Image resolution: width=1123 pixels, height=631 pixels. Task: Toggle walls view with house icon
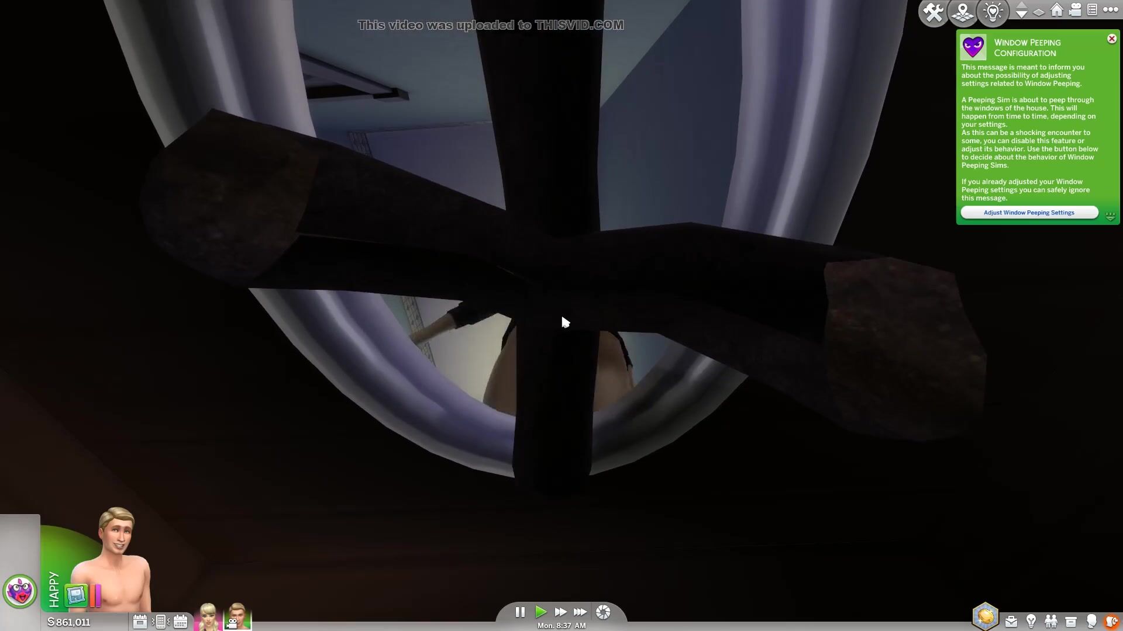[1057, 10]
